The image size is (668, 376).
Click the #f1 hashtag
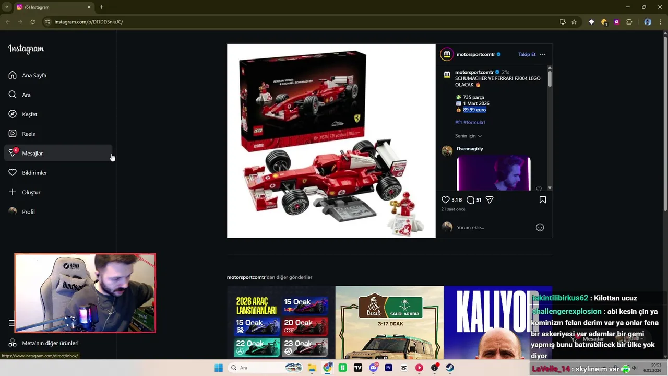pyautogui.click(x=458, y=122)
